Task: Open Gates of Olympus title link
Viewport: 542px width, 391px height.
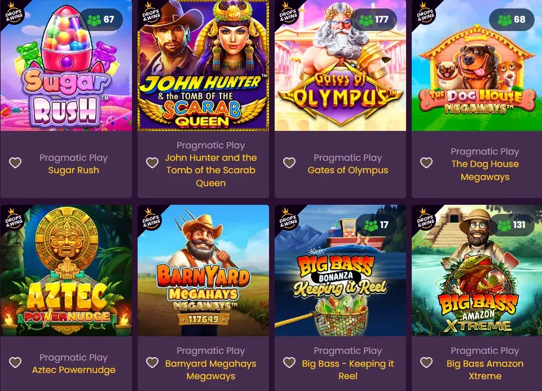Action: pos(348,170)
